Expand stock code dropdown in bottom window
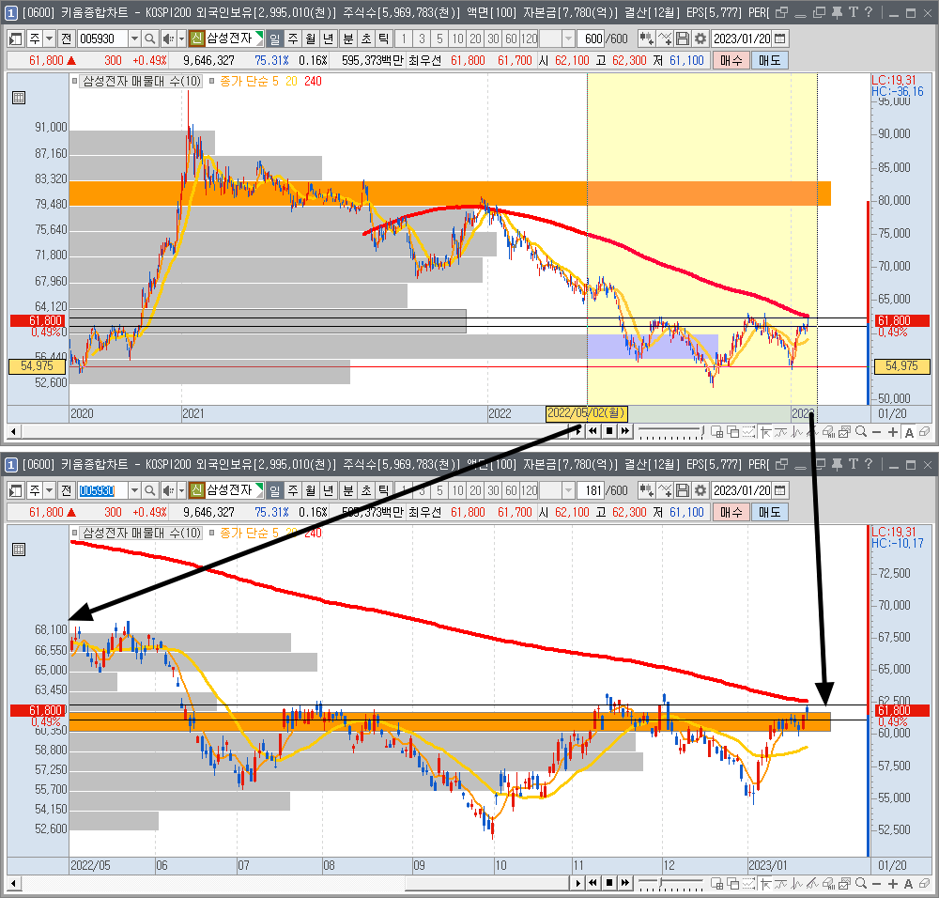Image resolution: width=939 pixels, height=898 pixels. pyautogui.click(x=134, y=490)
